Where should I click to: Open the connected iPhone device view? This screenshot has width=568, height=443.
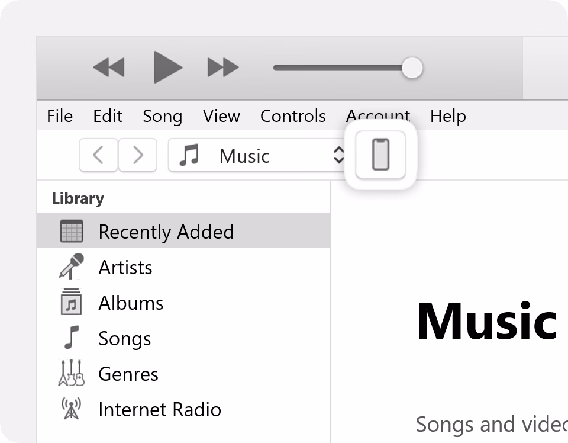click(380, 155)
